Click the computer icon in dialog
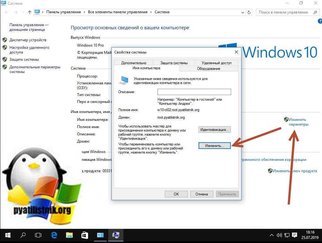 coord(123,80)
